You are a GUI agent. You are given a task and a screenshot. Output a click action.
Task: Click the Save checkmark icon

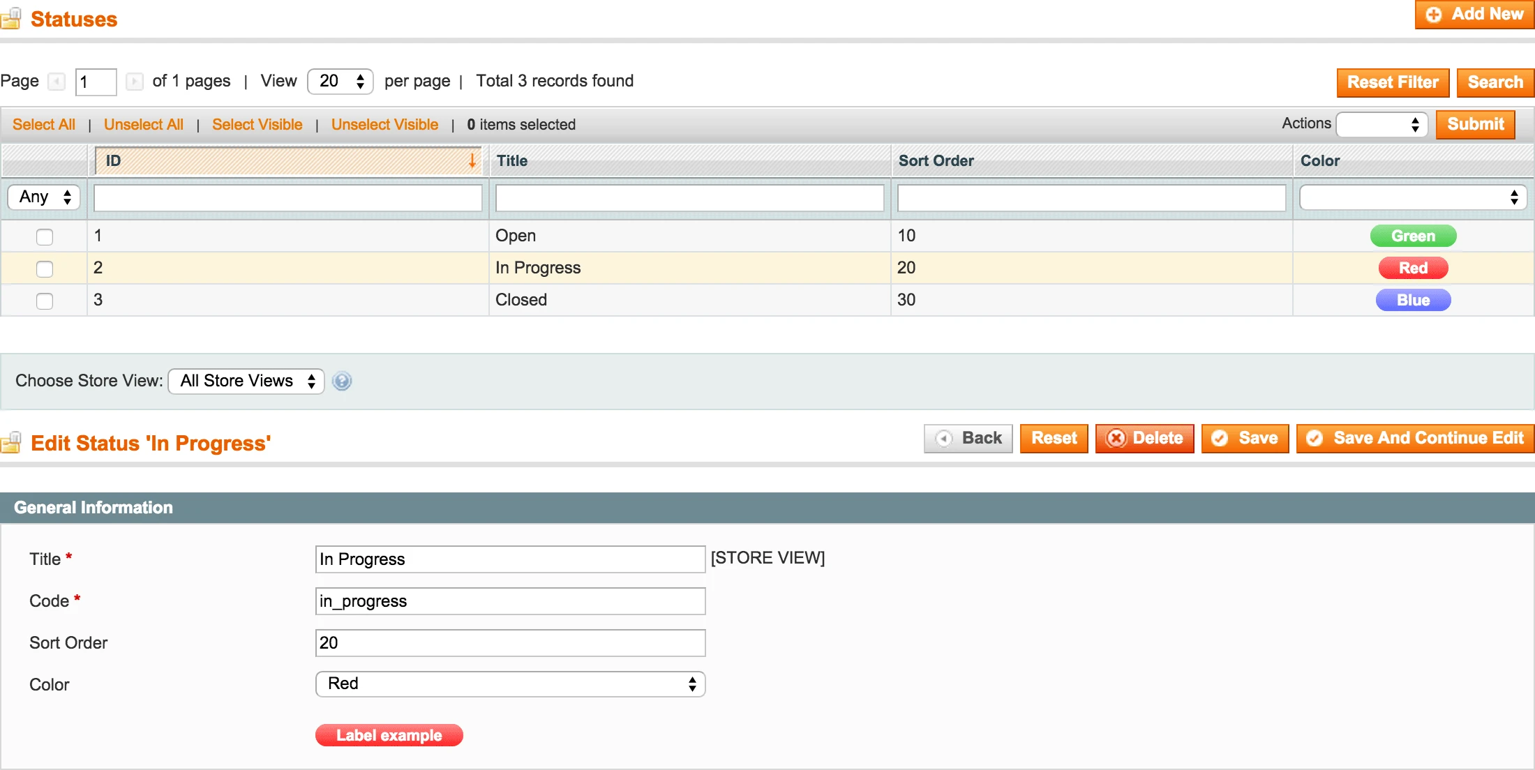pos(1219,439)
